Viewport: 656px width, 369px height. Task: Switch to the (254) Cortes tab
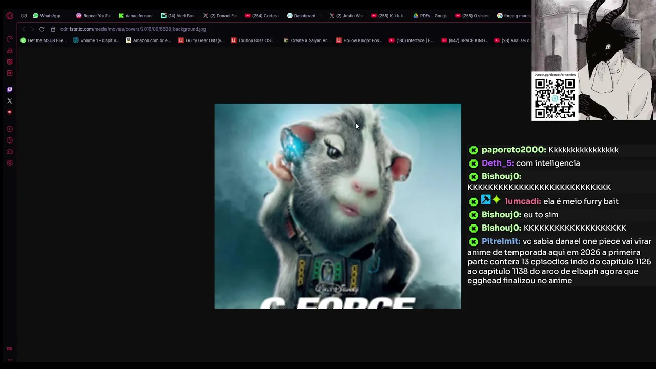coord(262,16)
